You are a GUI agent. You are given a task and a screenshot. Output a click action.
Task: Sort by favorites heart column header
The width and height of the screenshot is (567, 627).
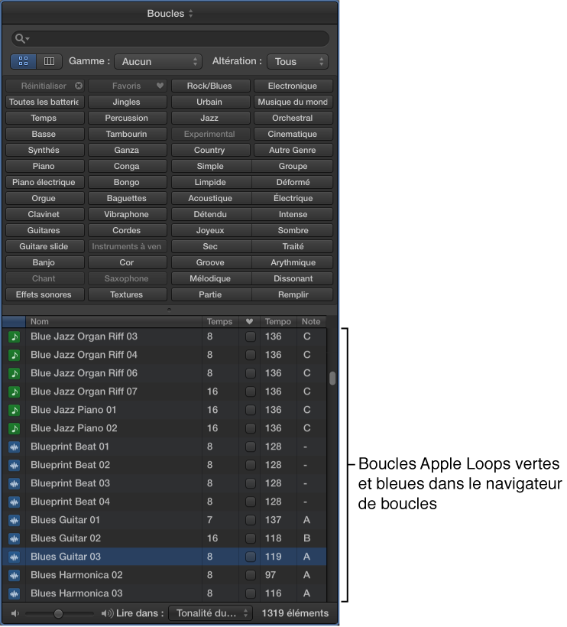coord(249,322)
